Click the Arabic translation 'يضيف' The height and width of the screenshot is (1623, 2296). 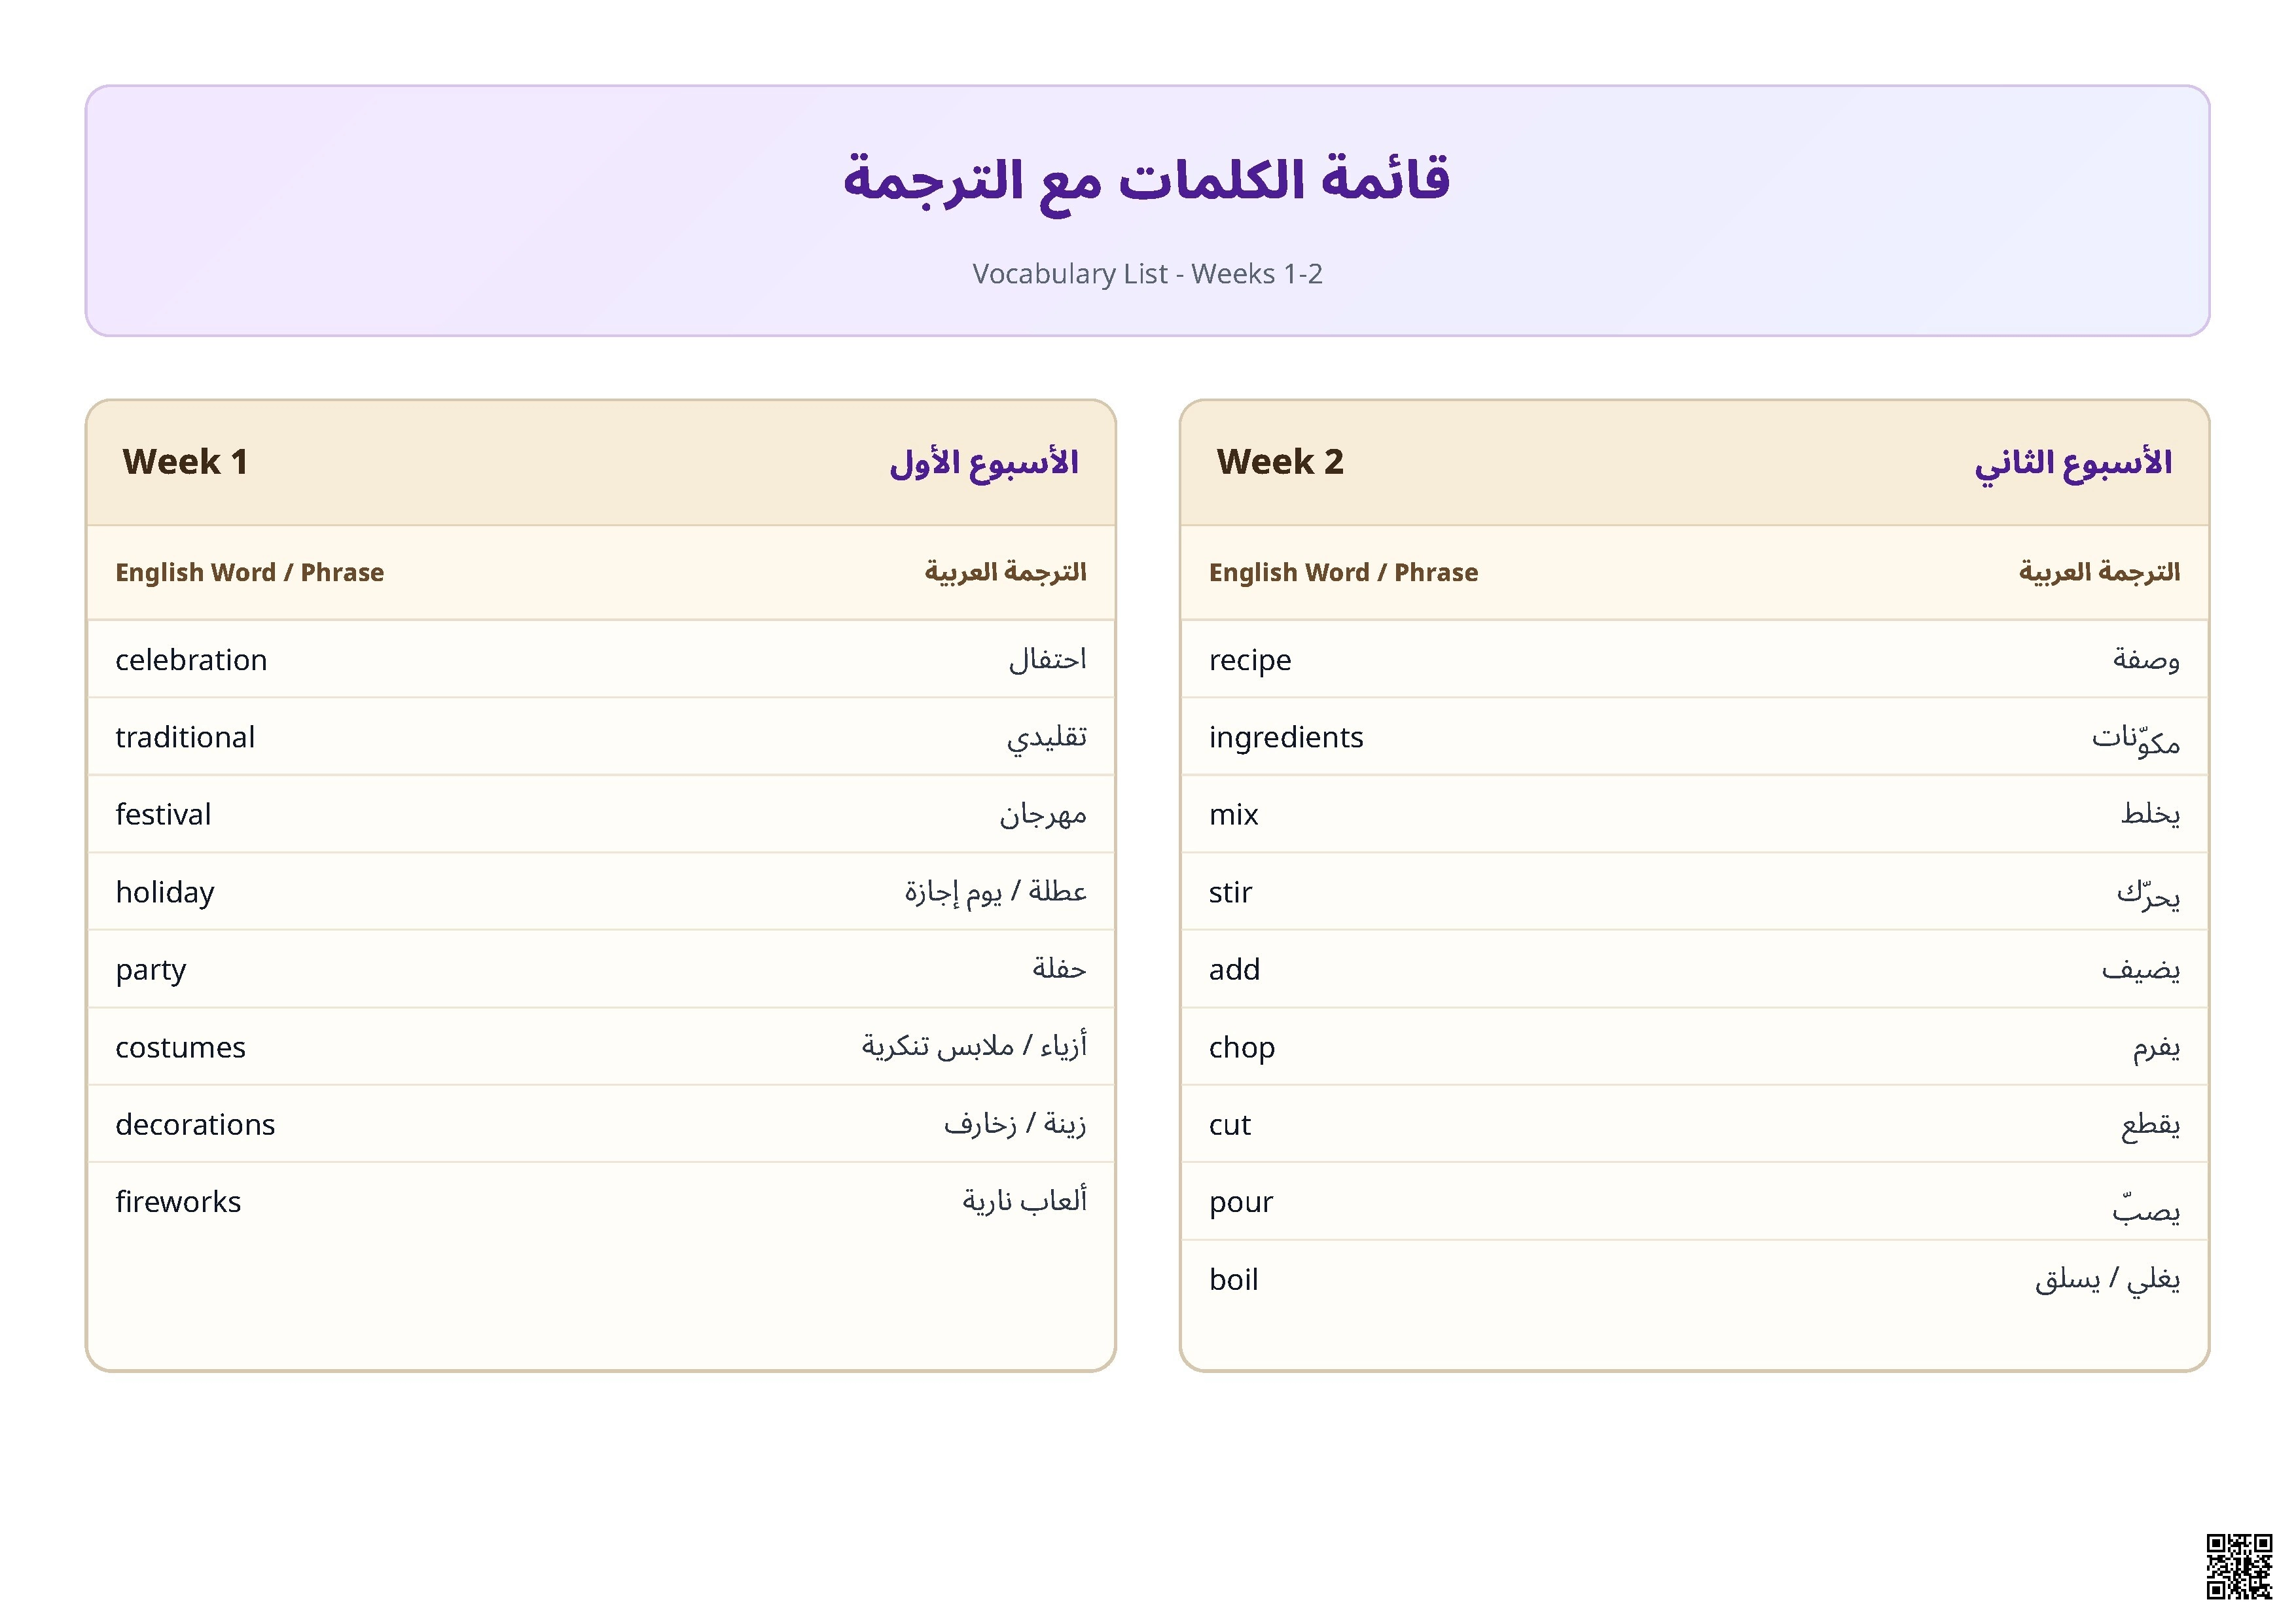tap(2141, 970)
